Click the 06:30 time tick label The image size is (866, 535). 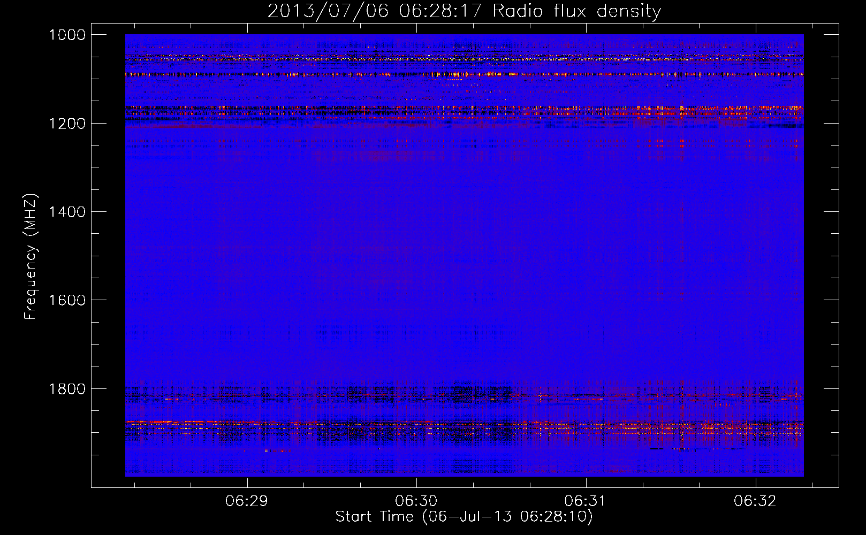(x=416, y=501)
